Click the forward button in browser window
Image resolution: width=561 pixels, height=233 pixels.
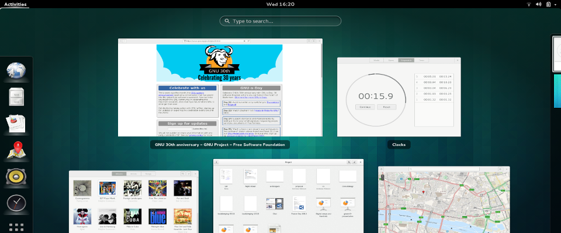pyautogui.click(x=125, y=41)
